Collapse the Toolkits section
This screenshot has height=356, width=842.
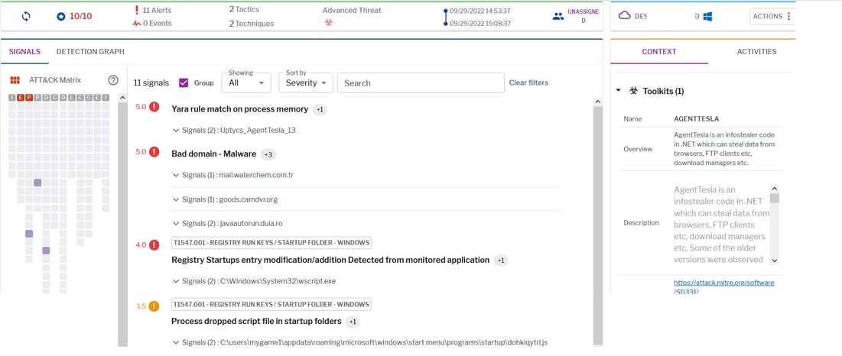(x=618, y=91)
